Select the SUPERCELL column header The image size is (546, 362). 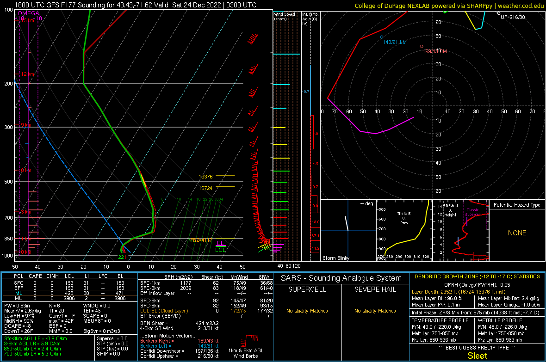(307, 289)
